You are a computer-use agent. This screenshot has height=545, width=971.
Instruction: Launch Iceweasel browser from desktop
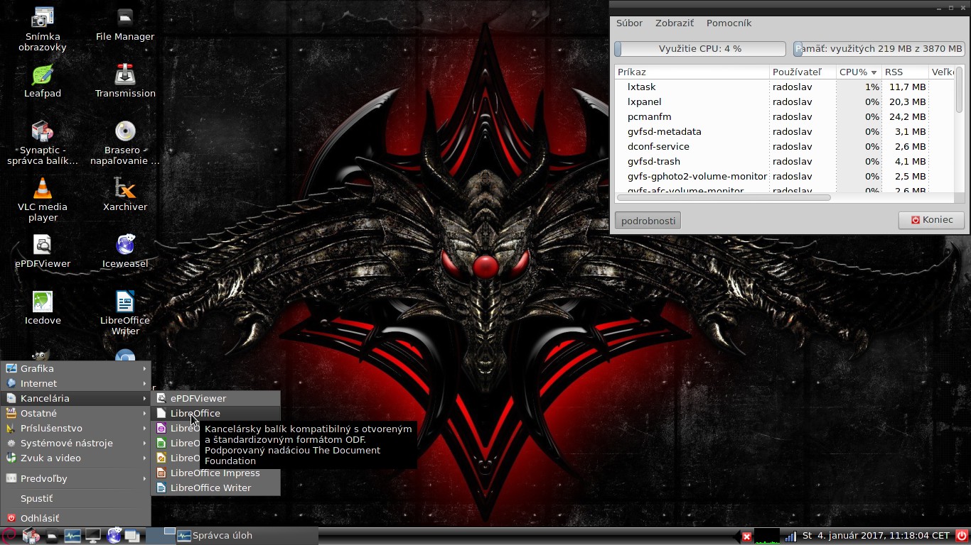125,251
